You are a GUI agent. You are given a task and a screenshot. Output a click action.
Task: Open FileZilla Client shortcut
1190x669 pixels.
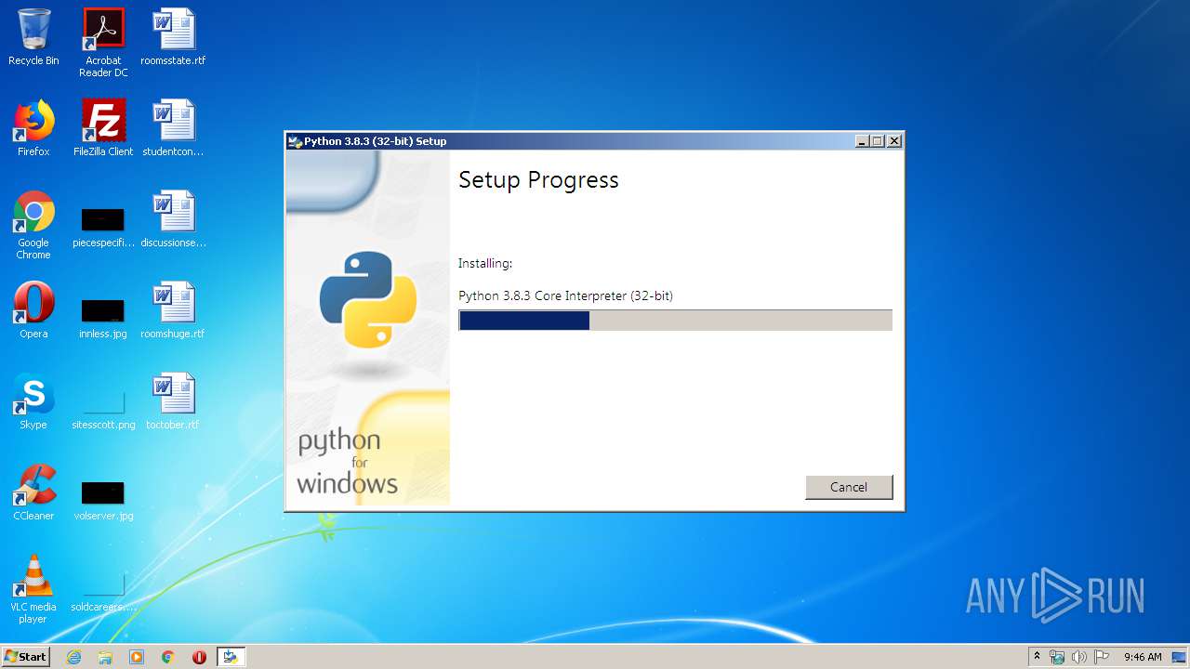(103, 128)
